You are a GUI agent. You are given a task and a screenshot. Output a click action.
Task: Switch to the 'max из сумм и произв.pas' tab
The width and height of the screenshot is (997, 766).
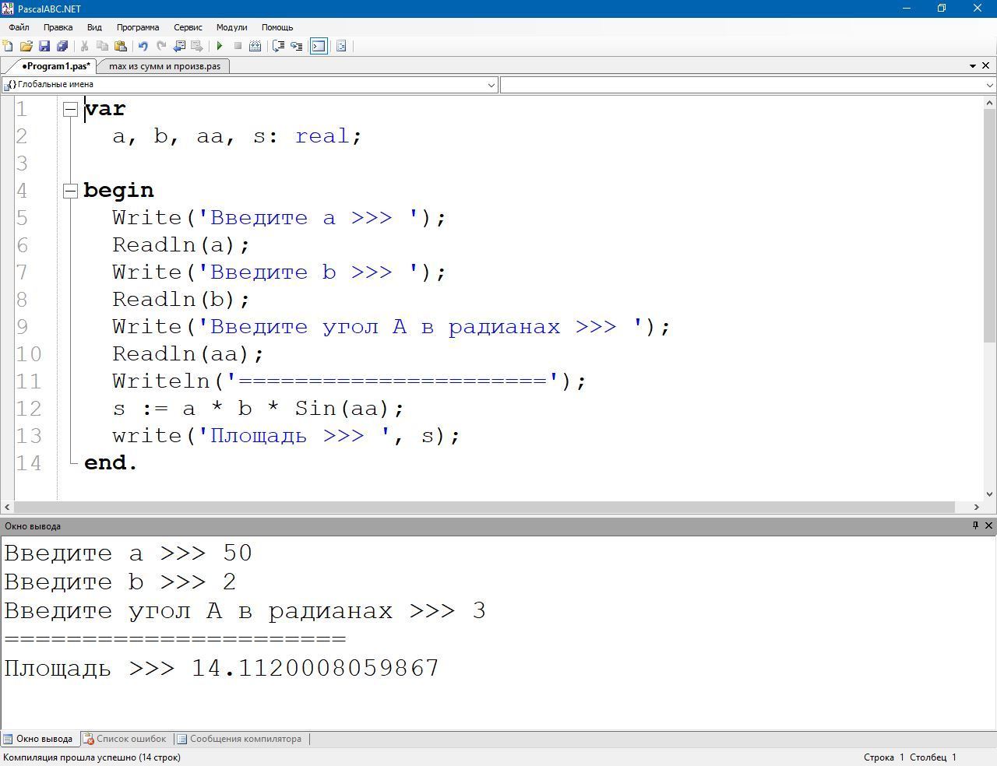tap(164, 66)
